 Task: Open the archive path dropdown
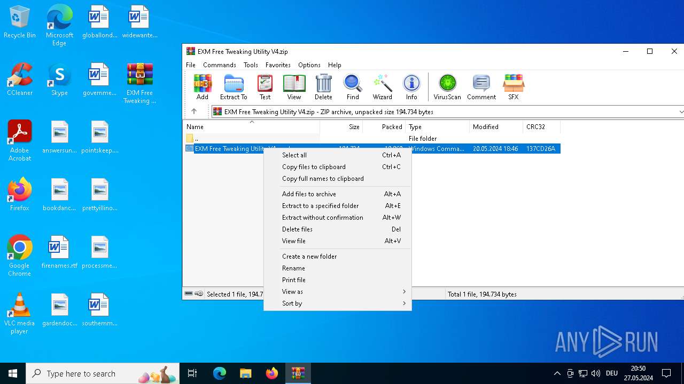pos(680,112)
